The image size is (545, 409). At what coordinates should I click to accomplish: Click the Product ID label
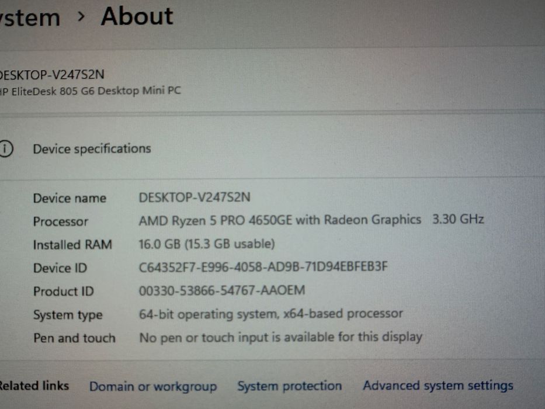[63, 292]
